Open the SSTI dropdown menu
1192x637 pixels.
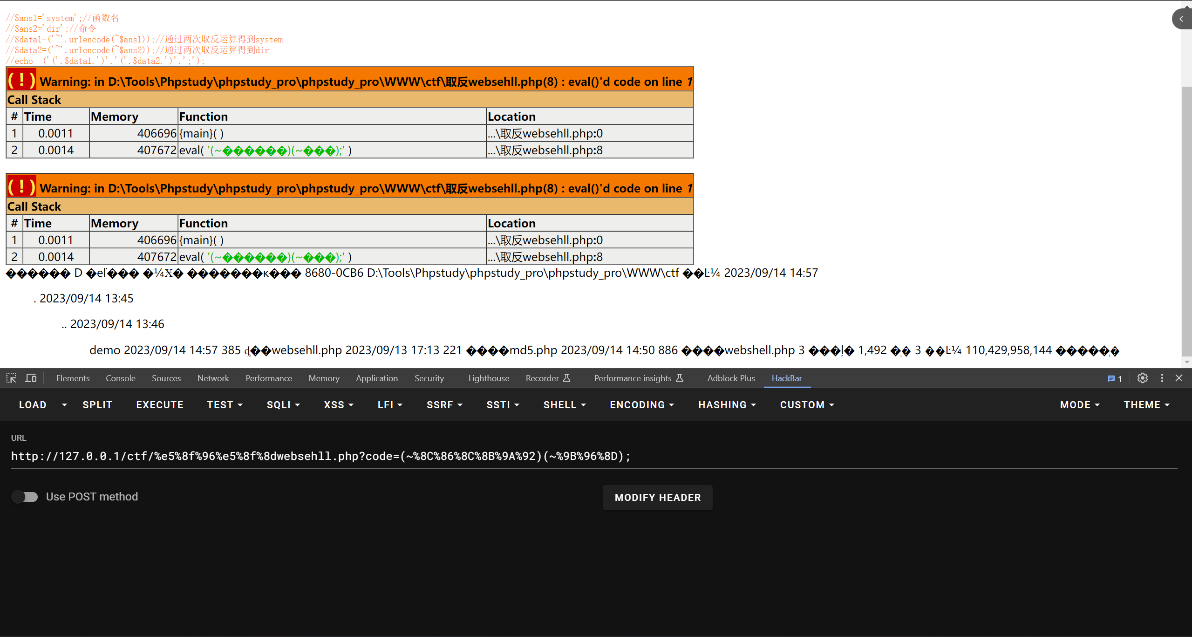pyautogui.click(x=503, y=405)
